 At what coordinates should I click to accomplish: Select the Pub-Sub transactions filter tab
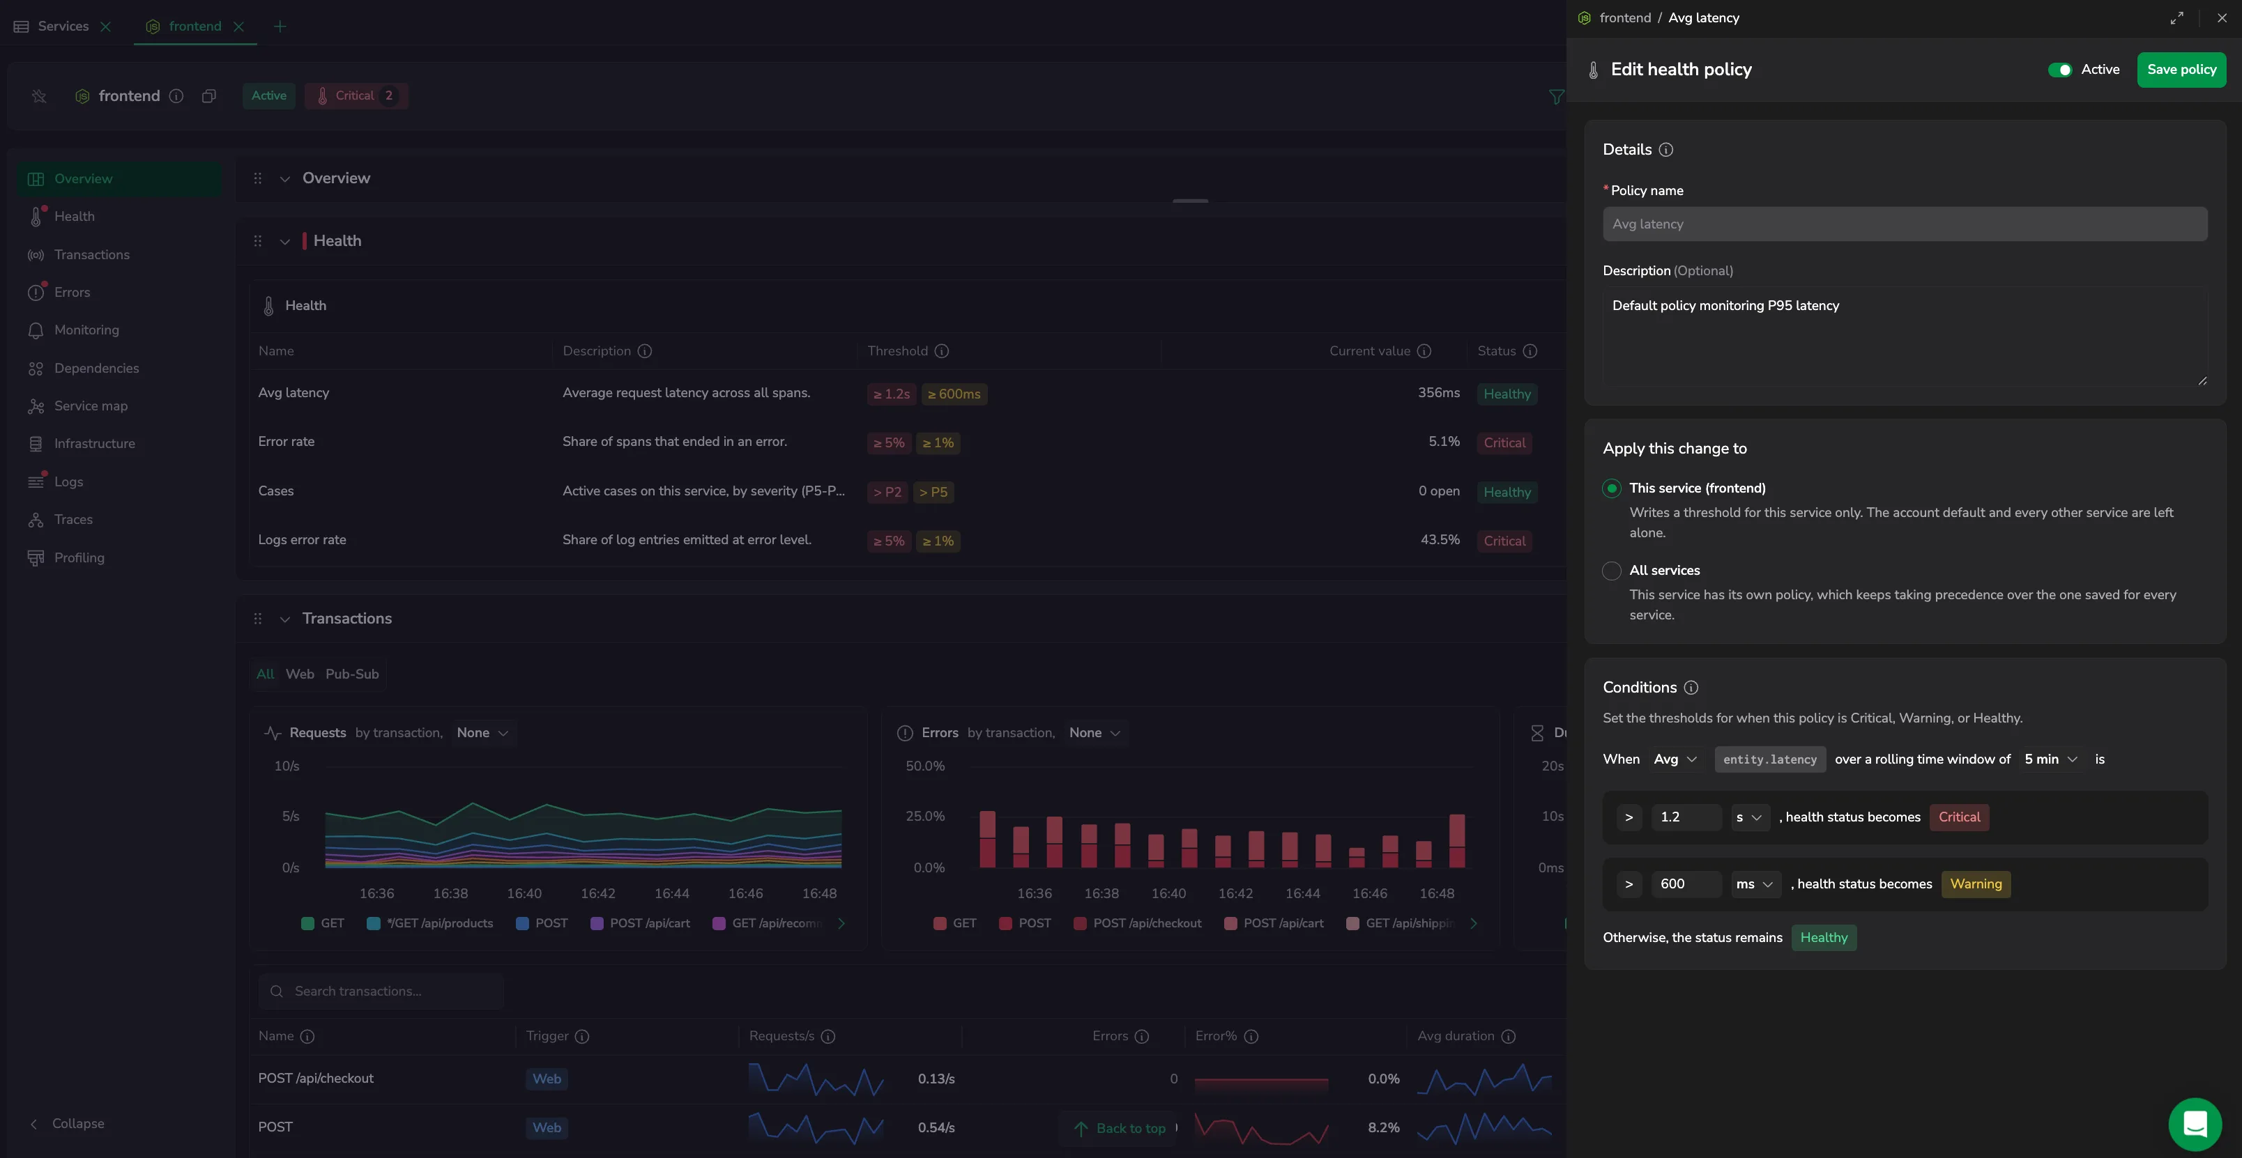(351, 674)
